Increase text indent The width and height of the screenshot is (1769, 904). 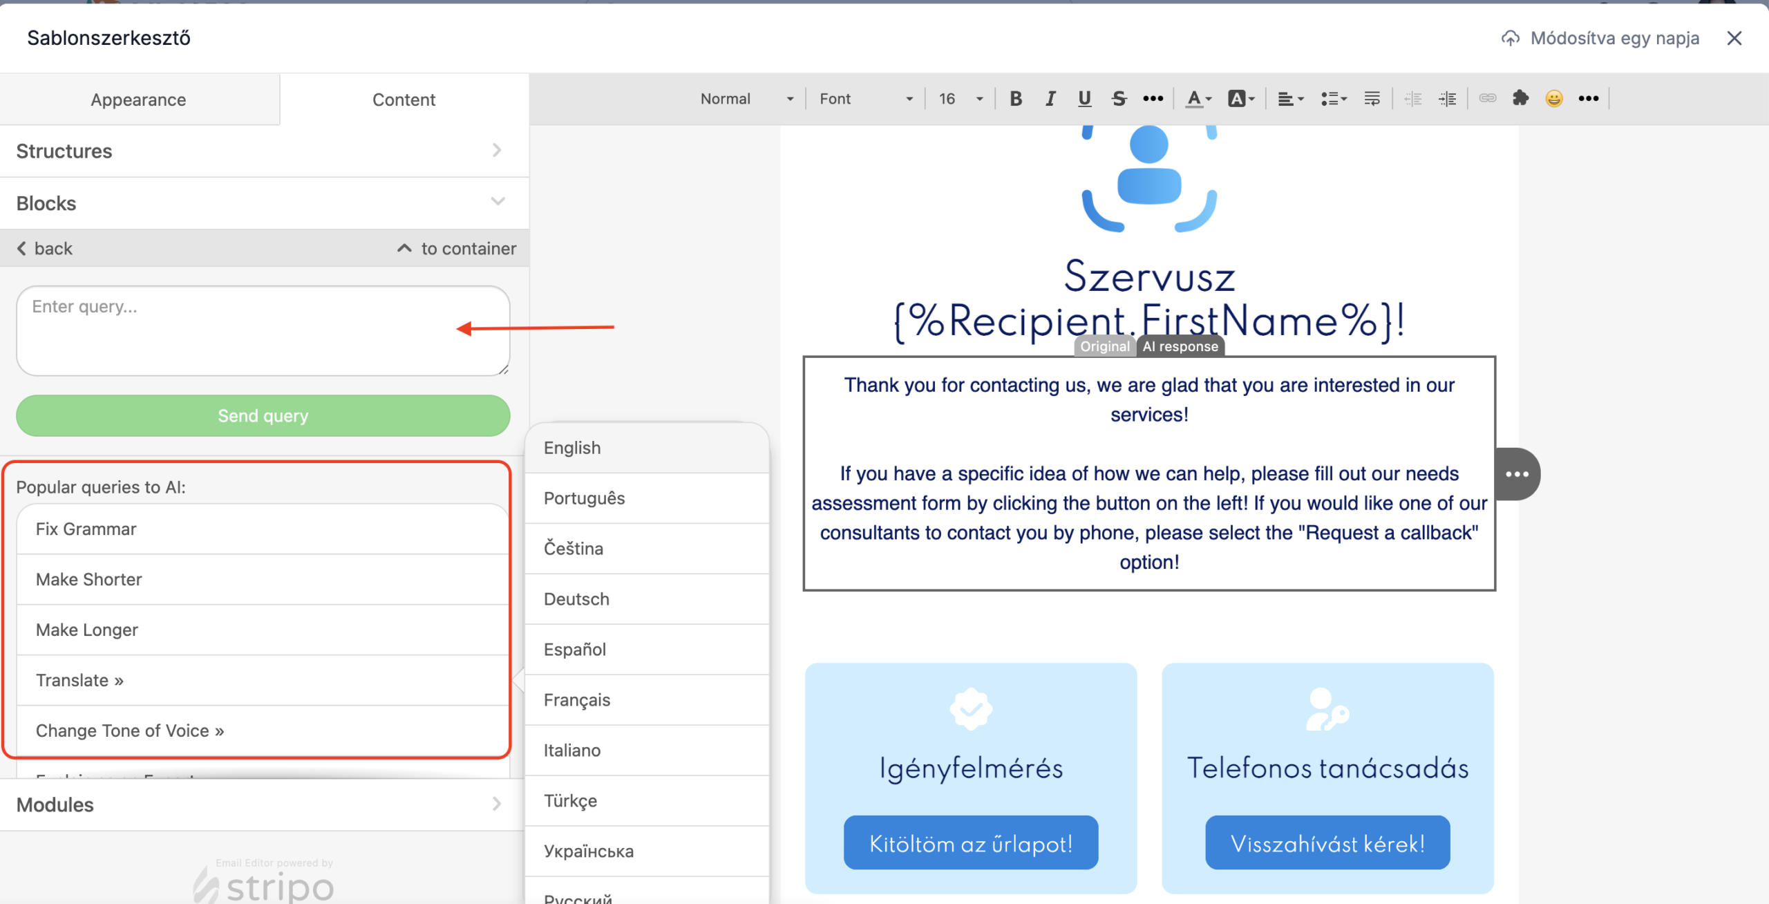[x=1448, y=99]
